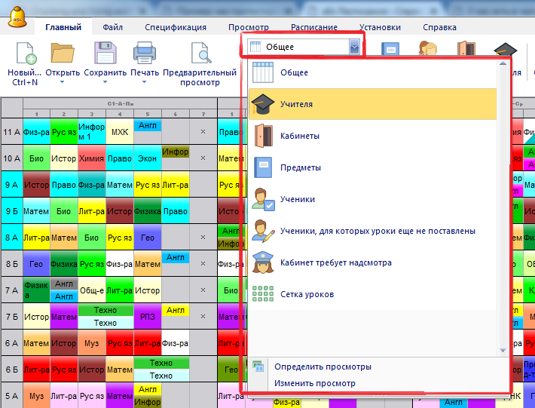Click the red Истор cell in row 6 А
535x408 pixels.
pyautogui.click(x=64, y=344)
